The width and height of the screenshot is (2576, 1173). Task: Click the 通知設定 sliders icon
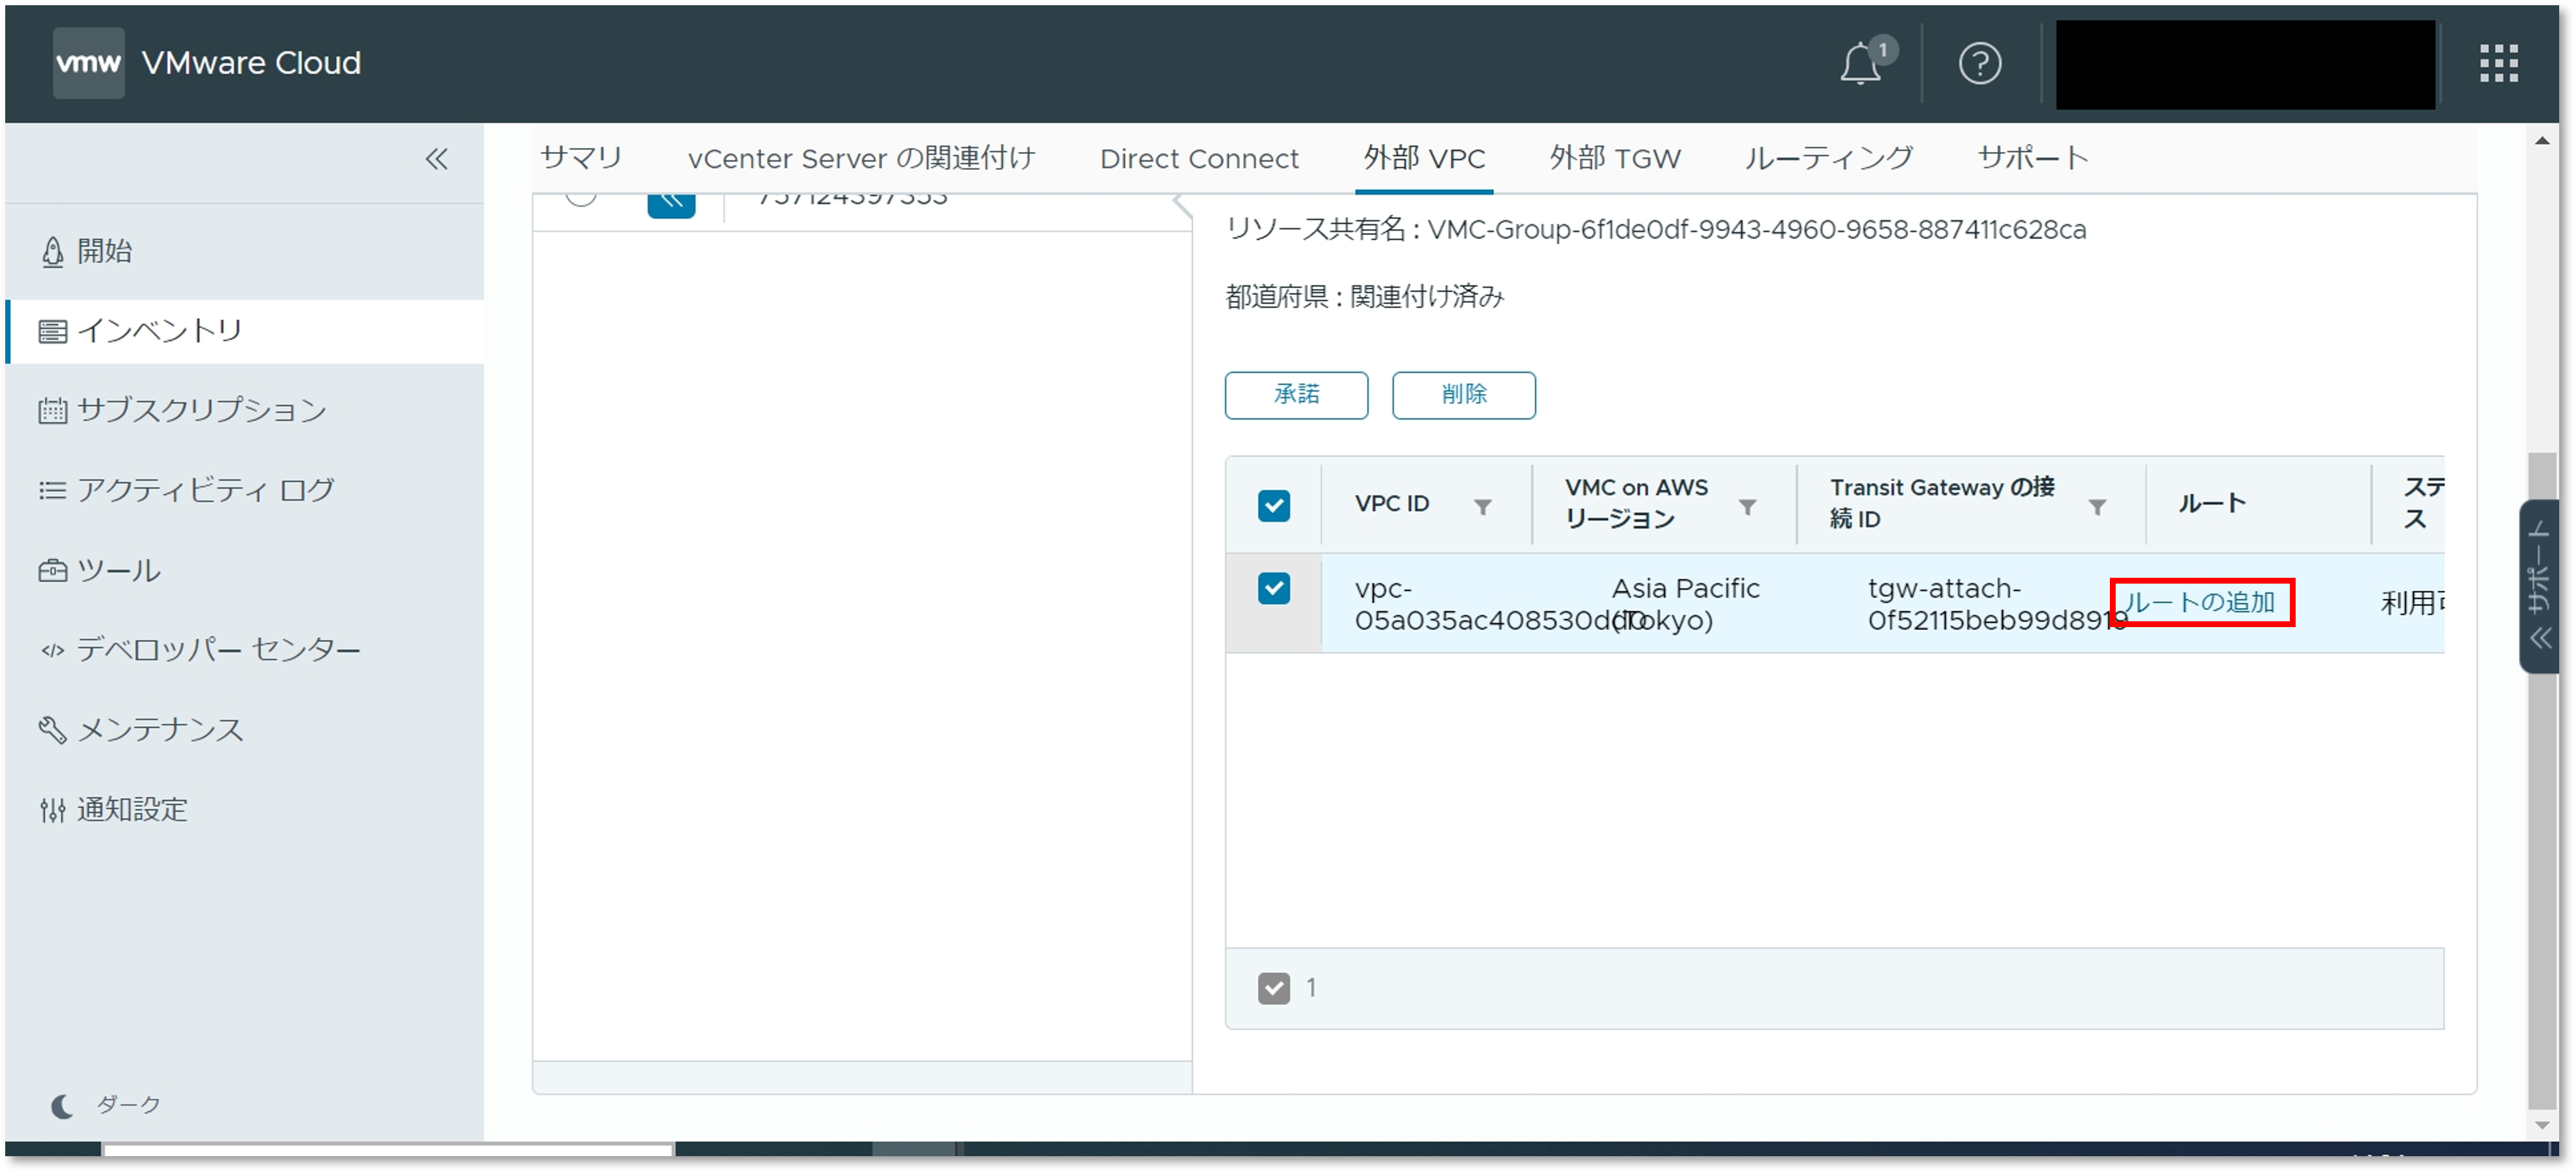52,810
